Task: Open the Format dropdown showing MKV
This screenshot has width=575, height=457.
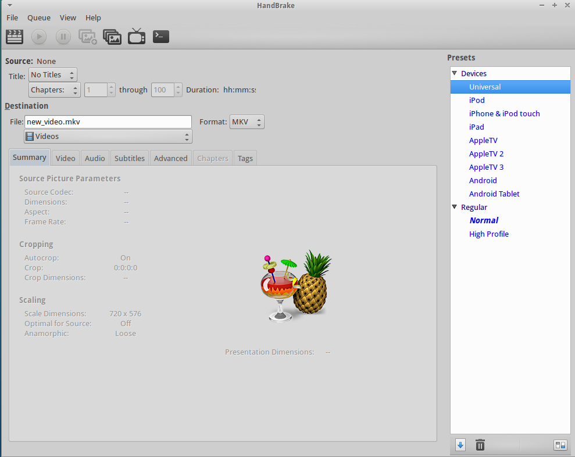Action: (247, 122)
